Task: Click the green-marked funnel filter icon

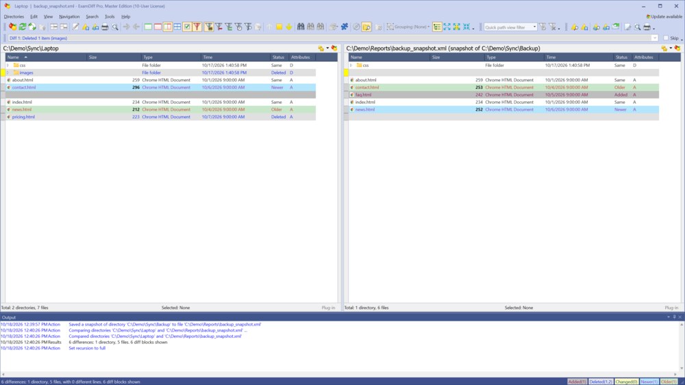Action: (x=229, y=27)
